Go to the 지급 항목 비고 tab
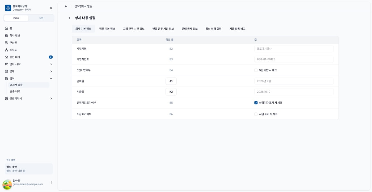 pos(237,29)
